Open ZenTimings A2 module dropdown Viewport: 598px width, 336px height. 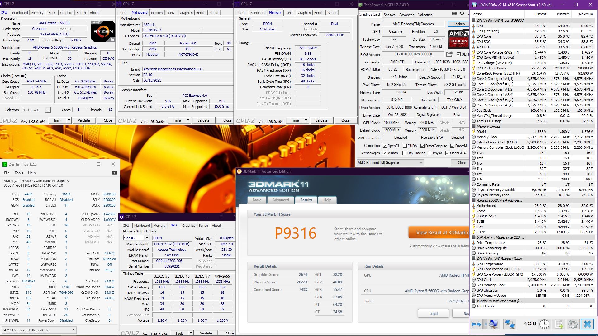[x=39, y=330]
